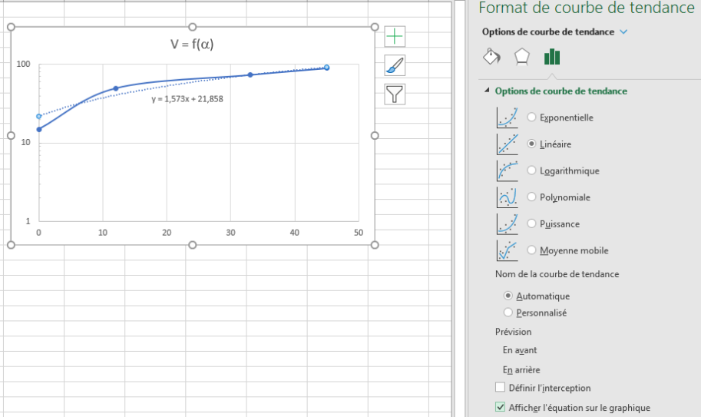
Task: Click the horizontal axis label 30
Action: (230, 233)
